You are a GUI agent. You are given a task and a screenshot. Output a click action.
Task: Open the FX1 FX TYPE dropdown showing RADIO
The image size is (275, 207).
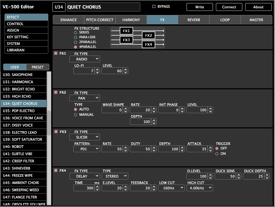(85, 59)
